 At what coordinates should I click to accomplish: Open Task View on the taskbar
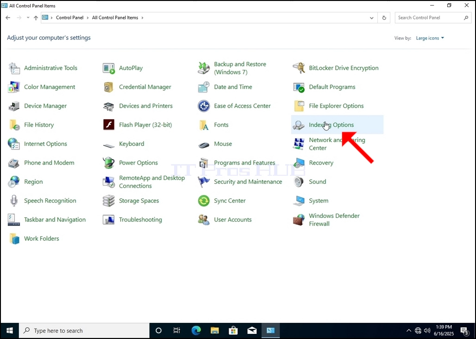coord(177,331)
